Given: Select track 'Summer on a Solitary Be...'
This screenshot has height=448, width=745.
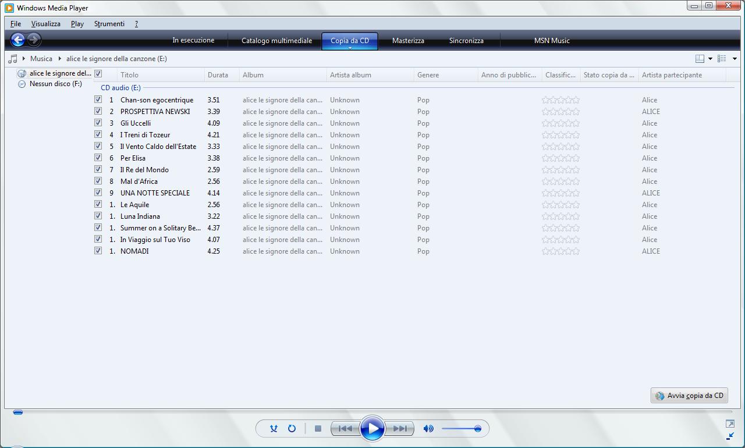Looking at the screenshot, I should (x=161, y=228).
